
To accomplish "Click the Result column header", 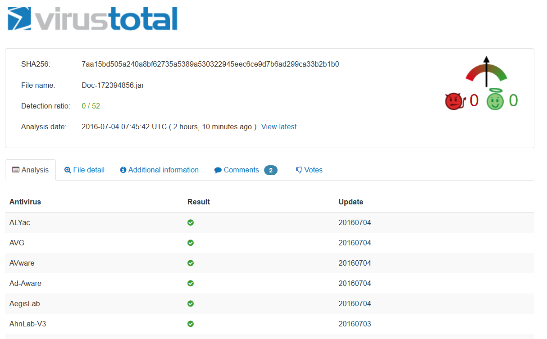I will [199, 202].
